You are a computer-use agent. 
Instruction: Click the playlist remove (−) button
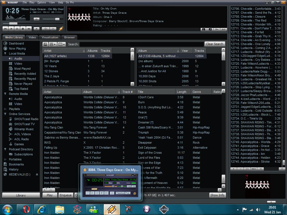pyautogui.click(x=240, y=169)
